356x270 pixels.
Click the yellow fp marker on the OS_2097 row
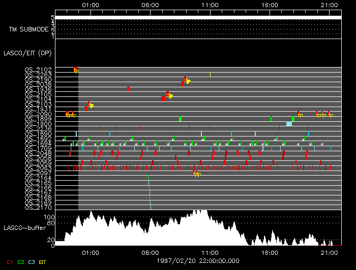197,175
